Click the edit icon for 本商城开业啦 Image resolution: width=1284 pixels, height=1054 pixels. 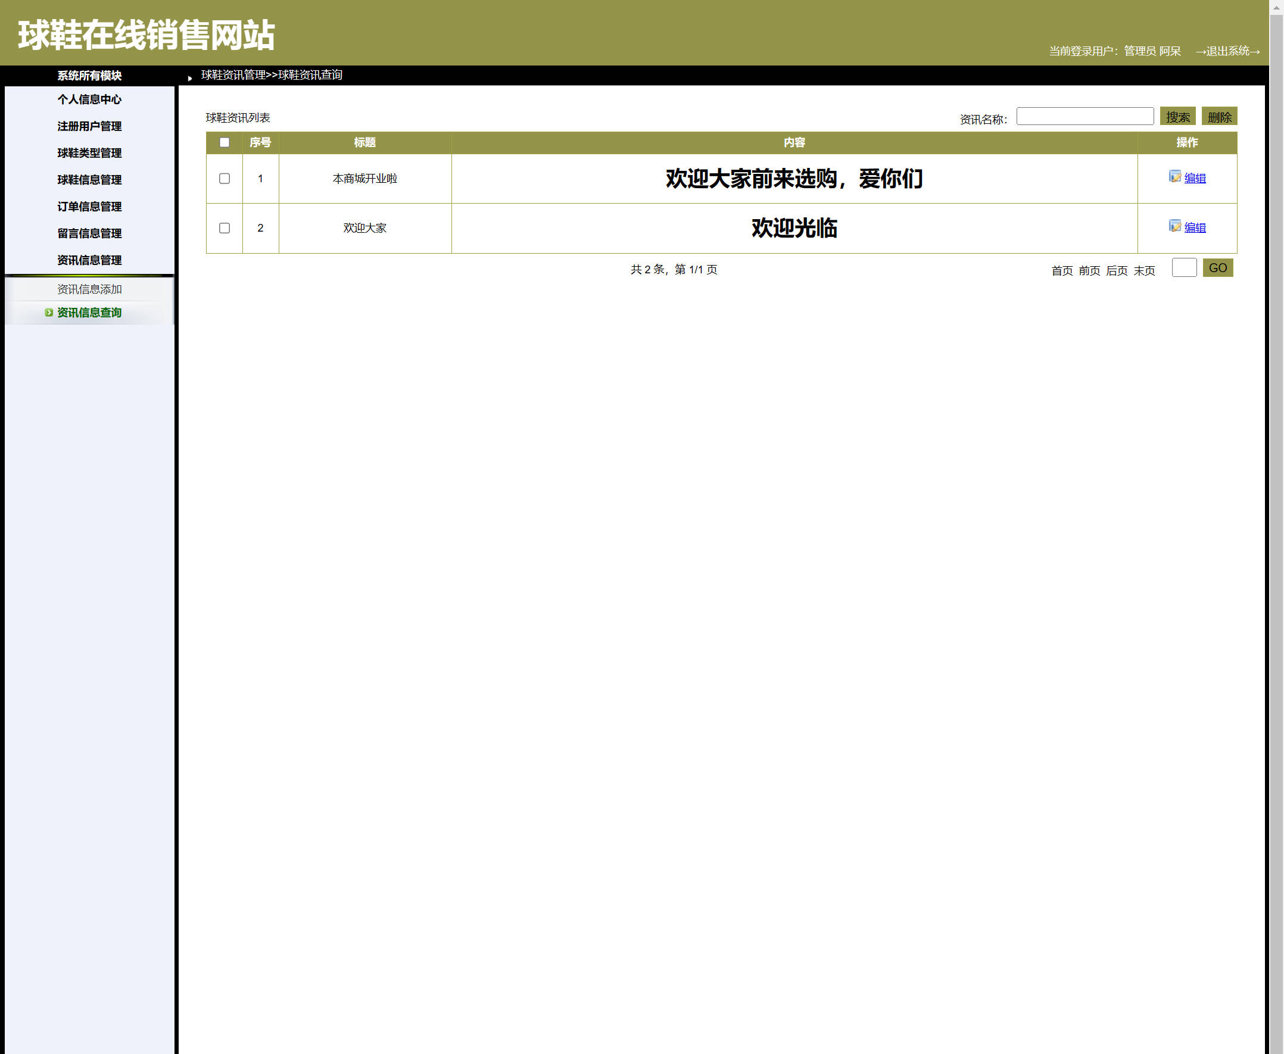tap(1176, 179)
